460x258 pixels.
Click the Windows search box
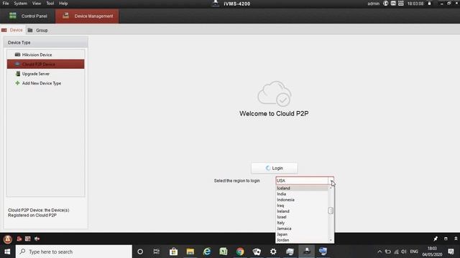[73, 252]
